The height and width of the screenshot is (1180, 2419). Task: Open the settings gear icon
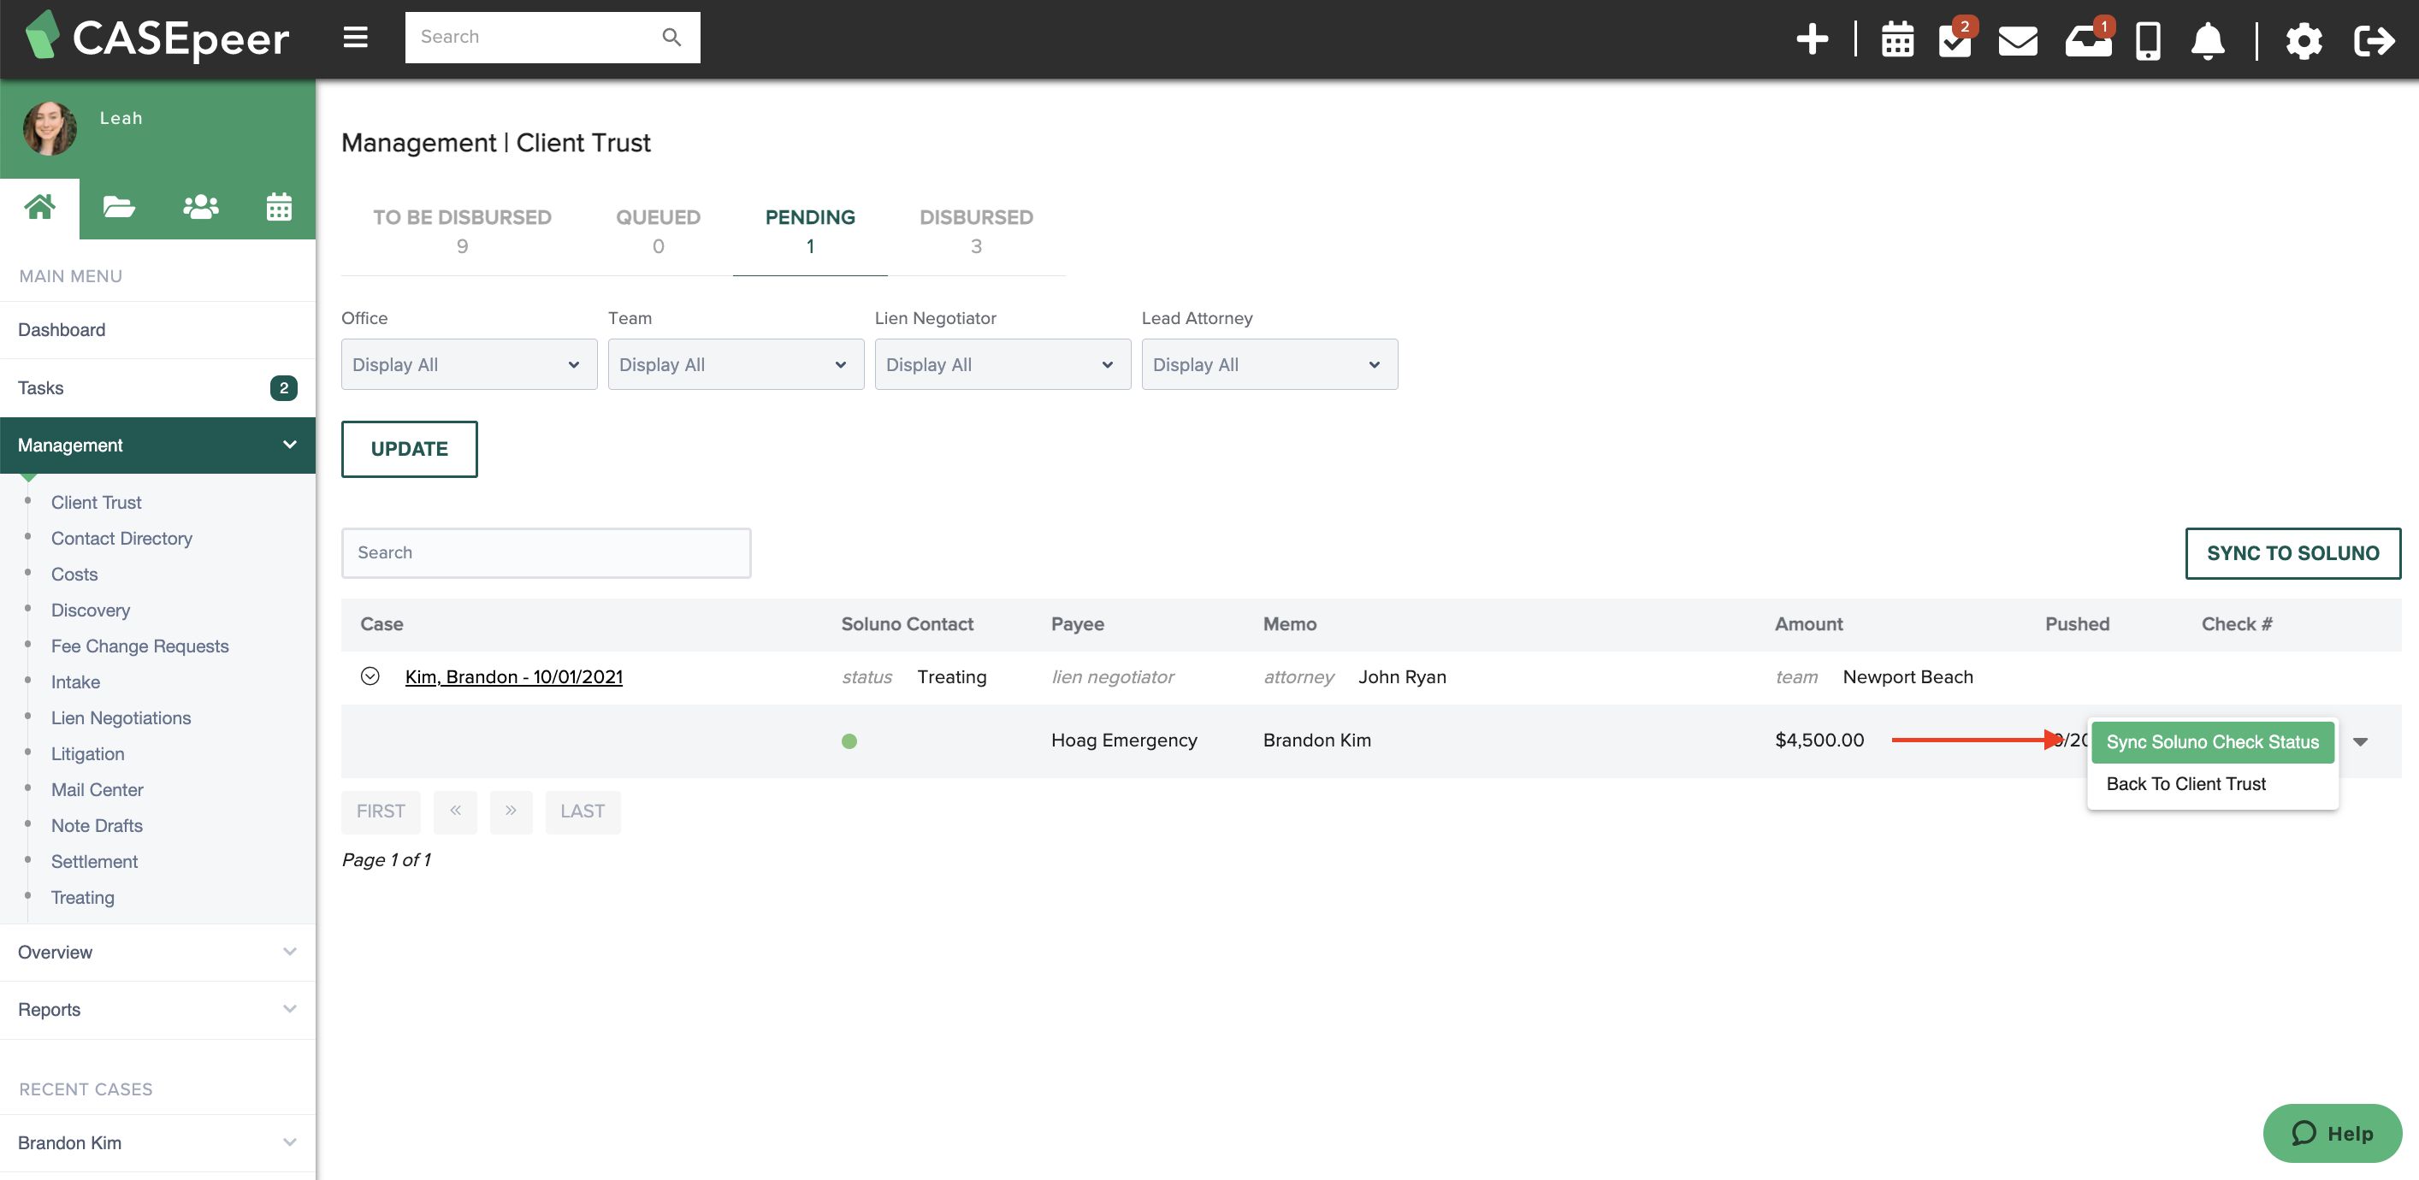click(2304, 40)
